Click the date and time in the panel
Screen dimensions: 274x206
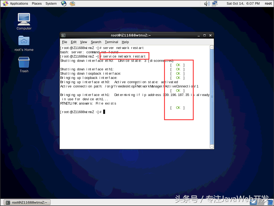coord(243,3)
